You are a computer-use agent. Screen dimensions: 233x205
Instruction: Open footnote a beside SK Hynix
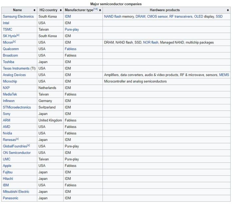18,35
